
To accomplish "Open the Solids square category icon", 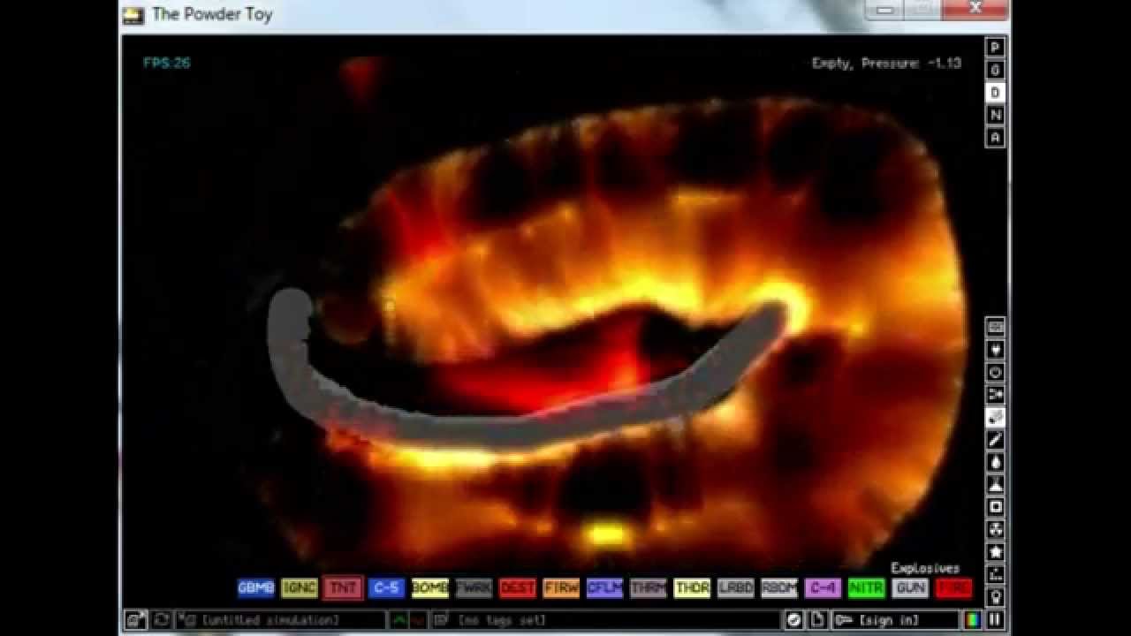I will coord(996,507).
